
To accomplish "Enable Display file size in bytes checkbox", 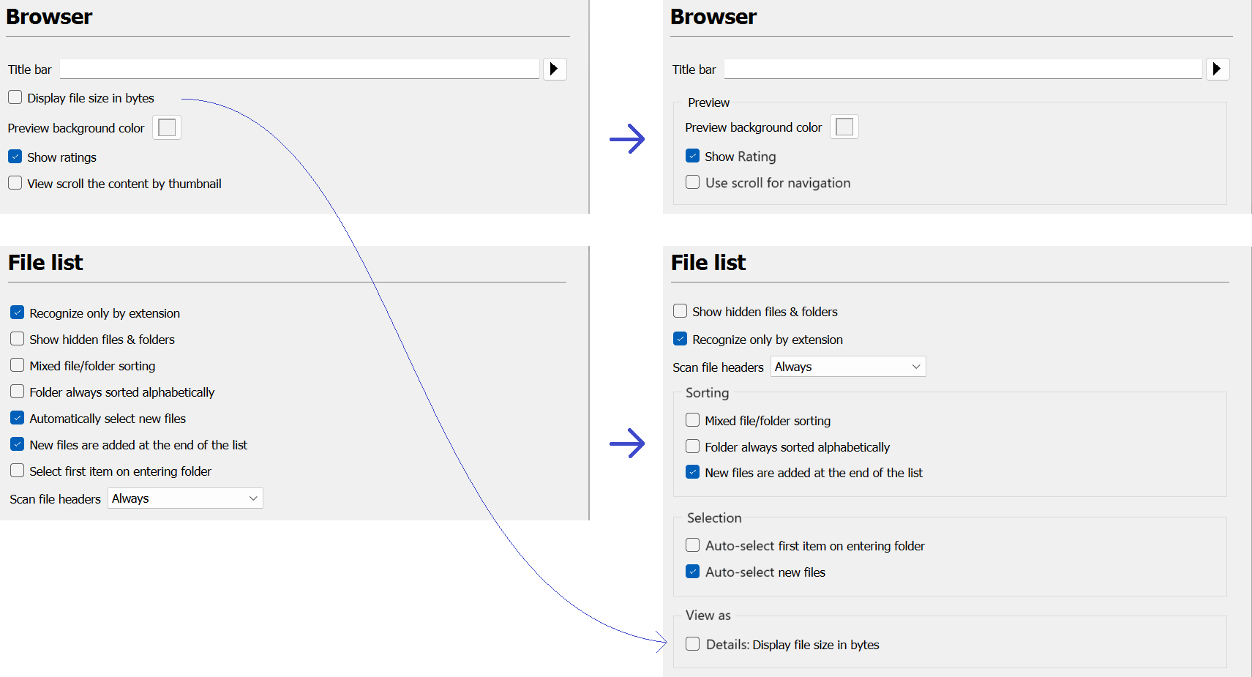I will coord(15,97).
